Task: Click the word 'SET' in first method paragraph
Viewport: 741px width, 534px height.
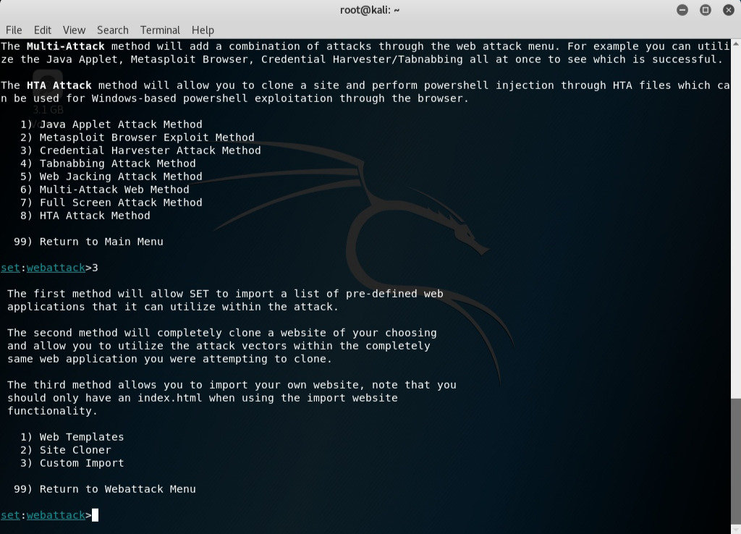Action: pyautogui.click(x=199, y=294)
